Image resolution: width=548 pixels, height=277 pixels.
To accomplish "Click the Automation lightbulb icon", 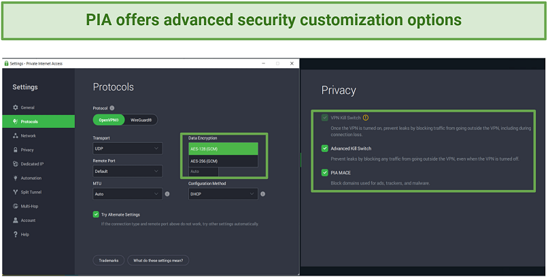I will (16, 178).
